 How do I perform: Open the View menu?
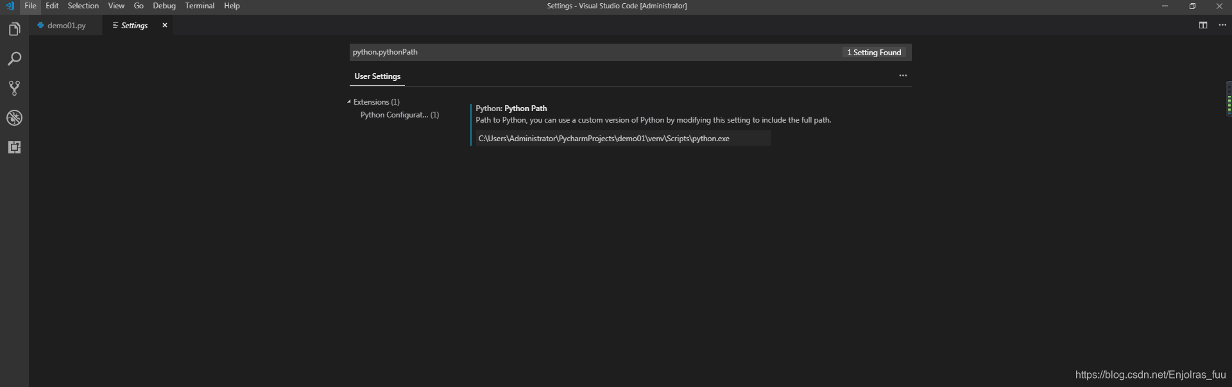point(116,6)
